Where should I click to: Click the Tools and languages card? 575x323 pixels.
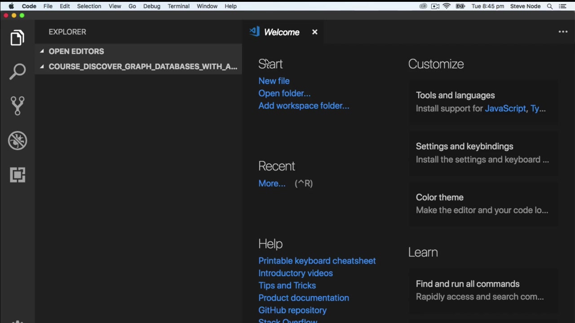coord(483,102)
